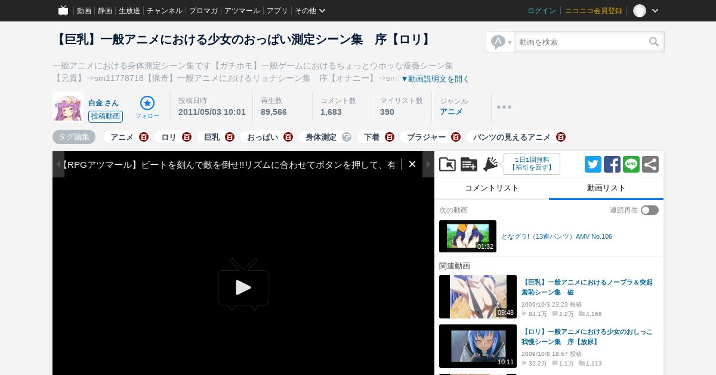716x375 pixels.
Task: Open the generic share icon
Action: click(x=650, y=164)
